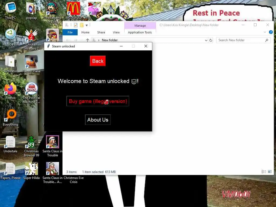Open the MCDONAL desktop shortcut
Screen dimensions: 276x207
(73, 11)
